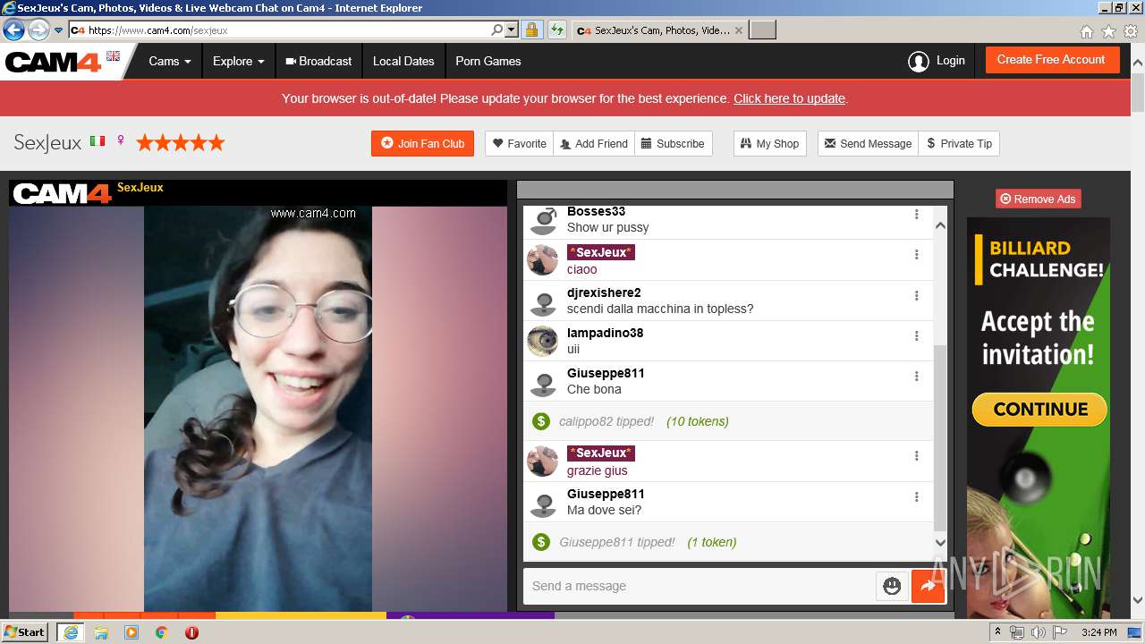Add to Favorite with heart button
Screen dimensions: 1145x644
pyautogui.click(x=520, y=143)
